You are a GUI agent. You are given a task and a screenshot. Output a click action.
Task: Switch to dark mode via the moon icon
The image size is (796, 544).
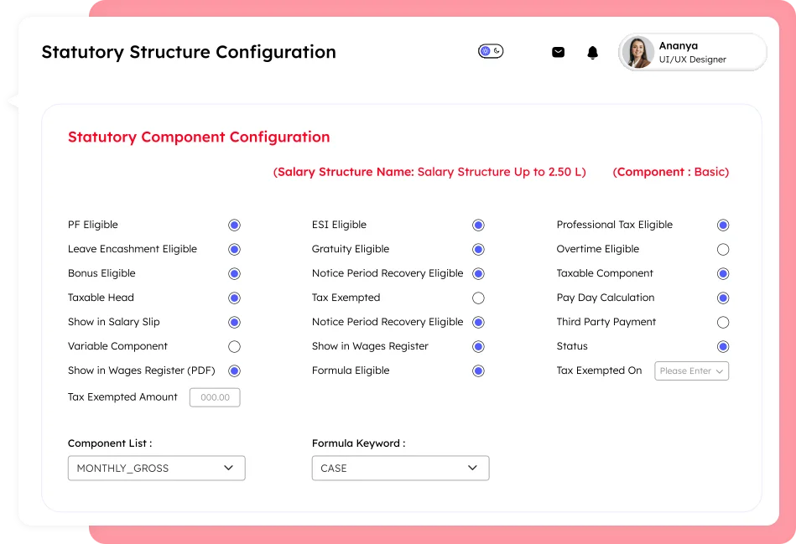tap(496, 52)
